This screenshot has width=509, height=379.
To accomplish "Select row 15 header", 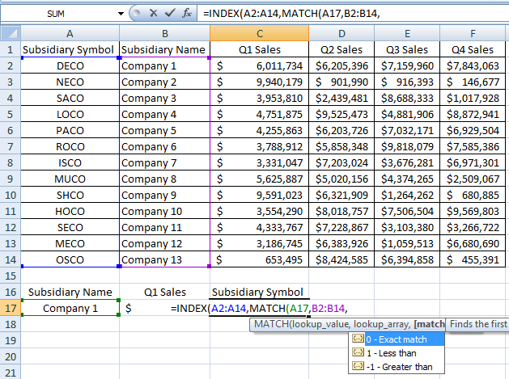I will (11, 276).
